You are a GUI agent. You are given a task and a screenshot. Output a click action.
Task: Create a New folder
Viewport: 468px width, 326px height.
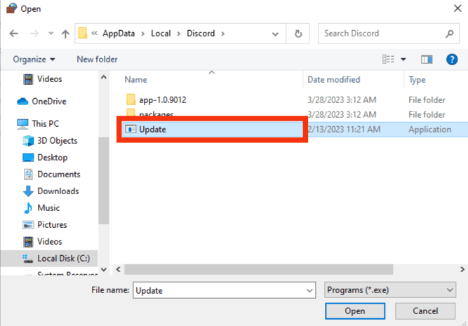click(x=97, y=60)
